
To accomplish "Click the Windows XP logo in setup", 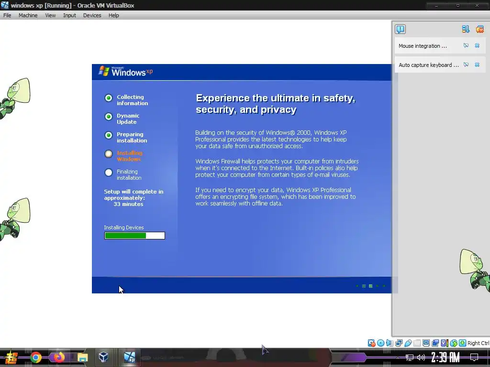I will pyautogui.click(x=126, y=72).
